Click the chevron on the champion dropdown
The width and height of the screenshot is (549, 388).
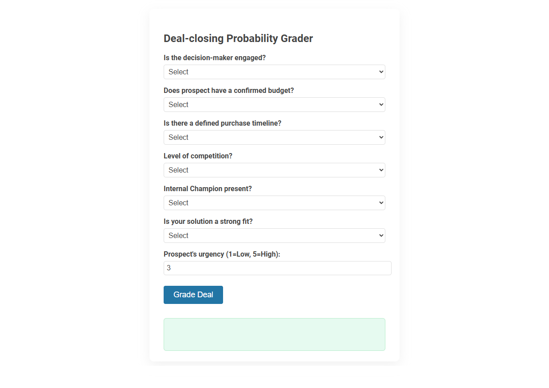[380, 203]
